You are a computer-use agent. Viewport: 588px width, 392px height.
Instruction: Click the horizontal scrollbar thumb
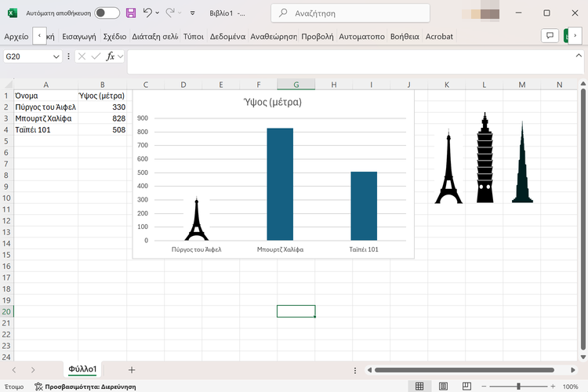465,370
